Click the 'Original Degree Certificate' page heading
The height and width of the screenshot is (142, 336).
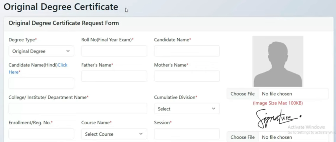61,7
